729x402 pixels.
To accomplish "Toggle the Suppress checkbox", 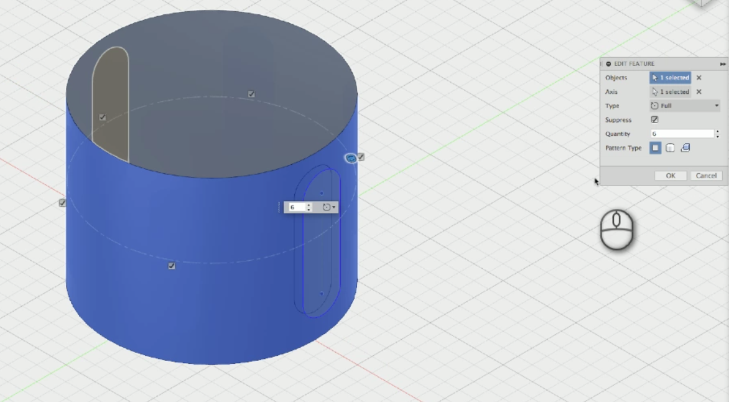I will pyautogui.click(x=655, y=119).
